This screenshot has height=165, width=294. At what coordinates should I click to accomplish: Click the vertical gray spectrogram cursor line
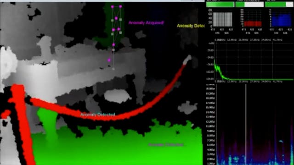pyautogui.click(x=246, y=124)
